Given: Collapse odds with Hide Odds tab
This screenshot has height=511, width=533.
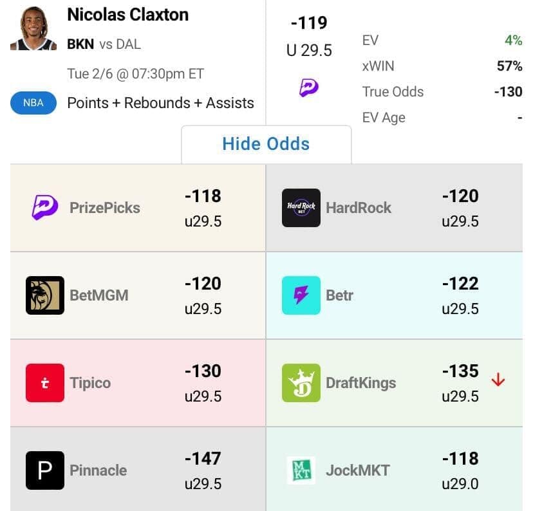Looking at the screenshot, I should tap(266, 144).
